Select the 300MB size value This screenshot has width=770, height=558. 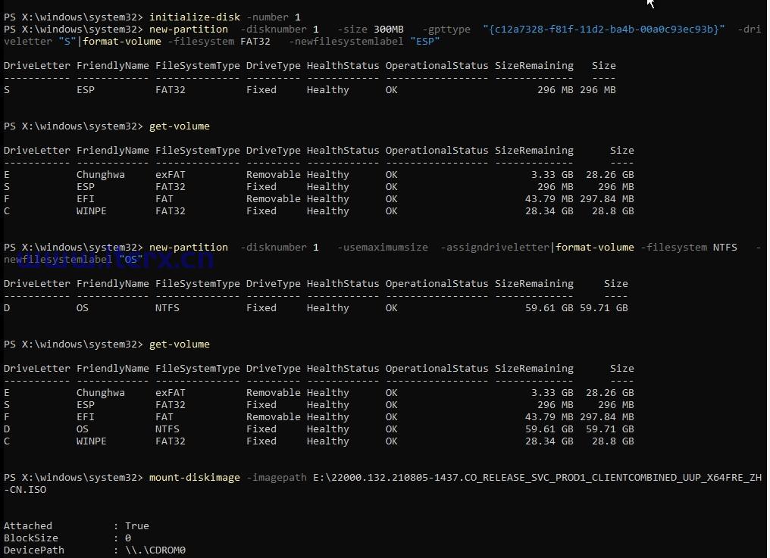click(389, 30)
